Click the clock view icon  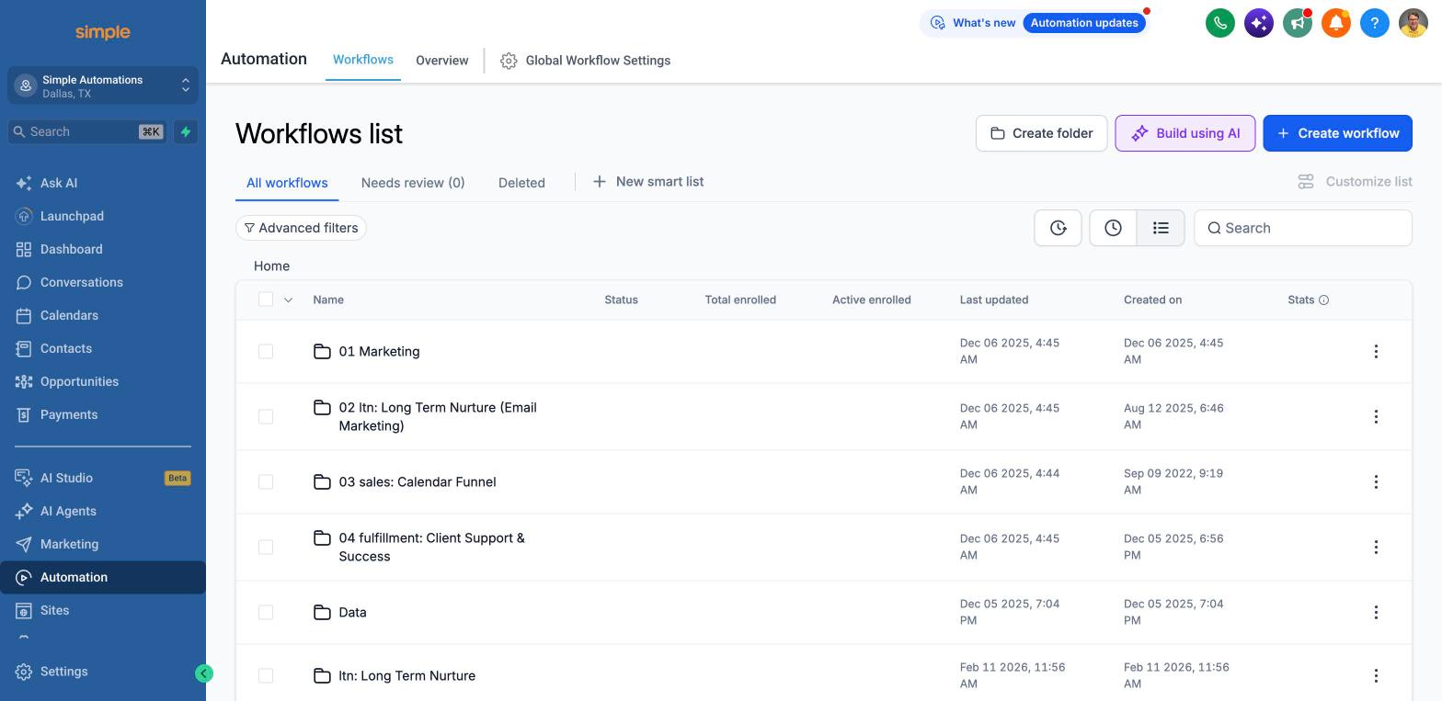1113,228
